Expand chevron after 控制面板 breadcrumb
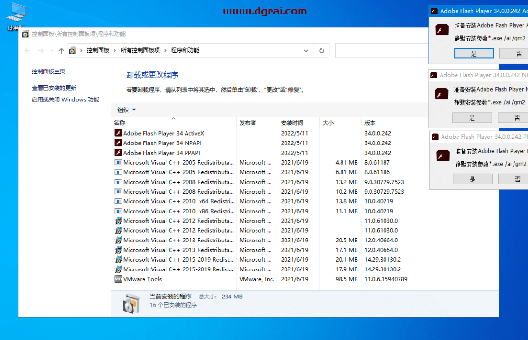This screenshot has width=528, height=340. pyautogui.click(x=115, y=51)
